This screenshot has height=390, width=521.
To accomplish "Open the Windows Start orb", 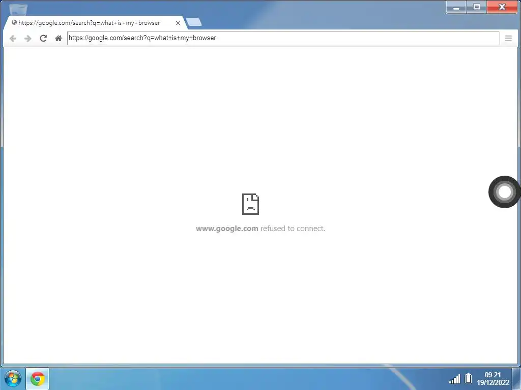I will click(13, 378).
